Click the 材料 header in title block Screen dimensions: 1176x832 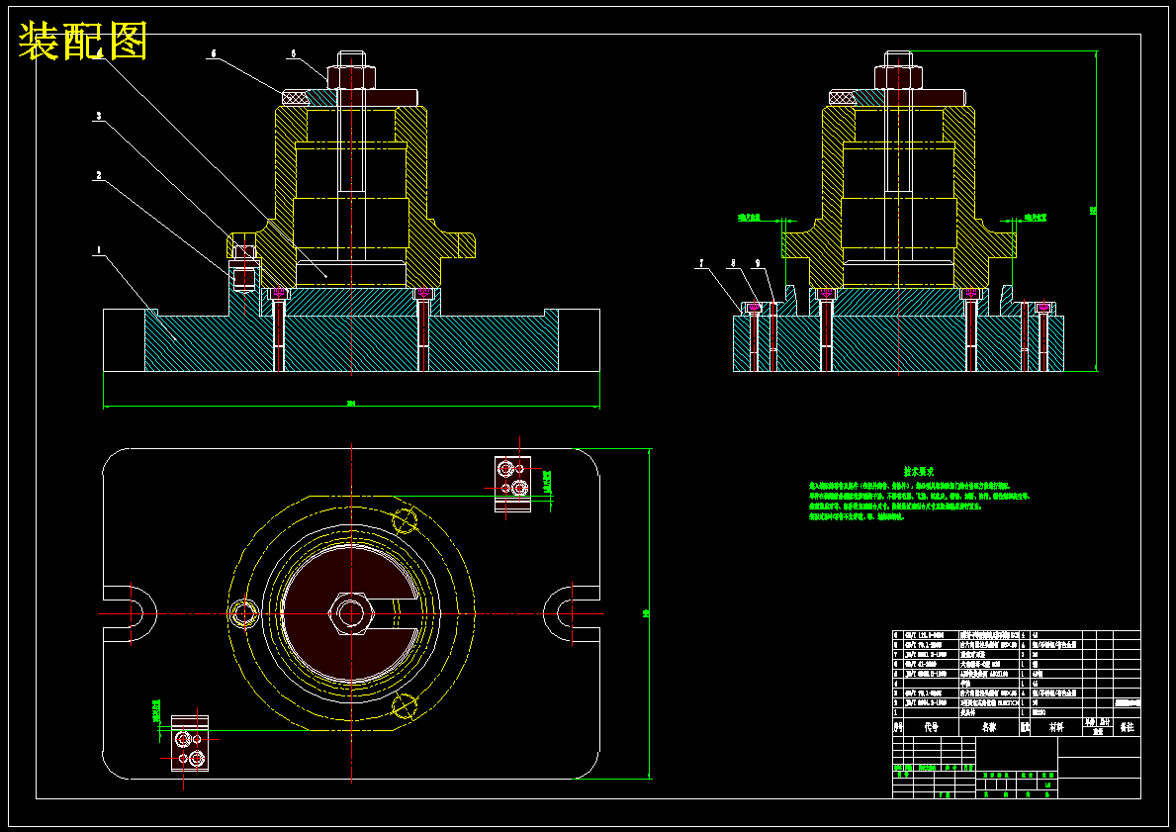coord(1056,727)
